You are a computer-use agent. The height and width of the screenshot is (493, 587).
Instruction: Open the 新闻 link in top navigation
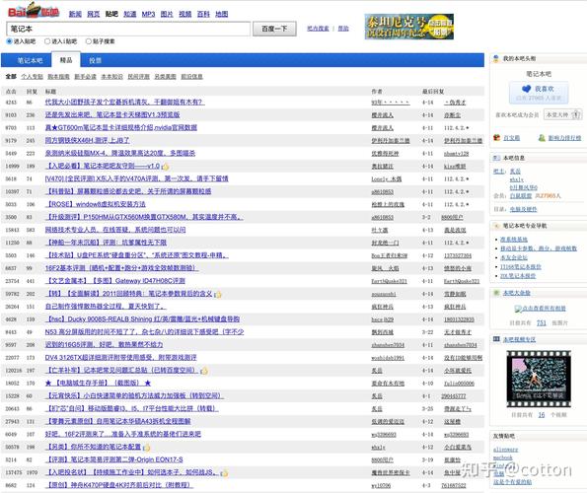point(75,14)
